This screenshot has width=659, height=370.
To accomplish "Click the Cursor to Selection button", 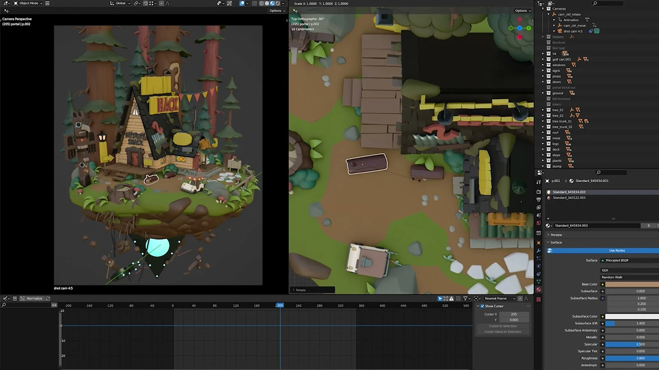I will (x=502, y=326).
